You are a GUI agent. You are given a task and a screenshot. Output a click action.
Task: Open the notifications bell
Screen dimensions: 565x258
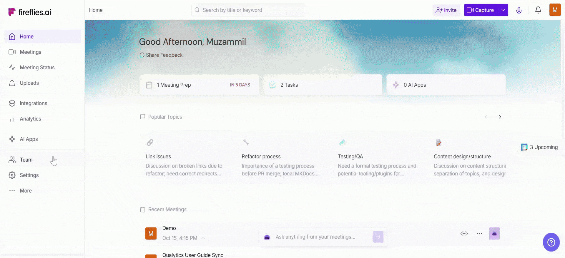tap(538, 10)
